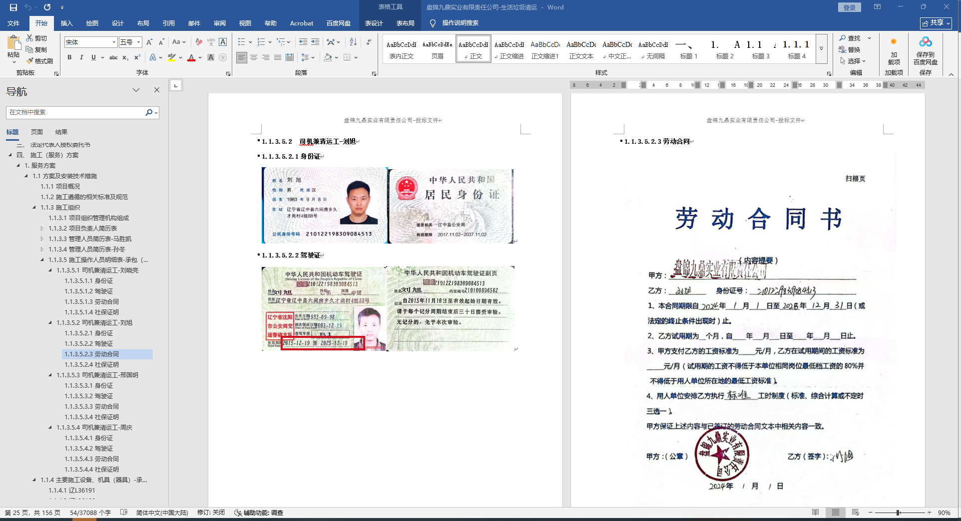Decrease the paragraph indent

[x=303, y=42]
